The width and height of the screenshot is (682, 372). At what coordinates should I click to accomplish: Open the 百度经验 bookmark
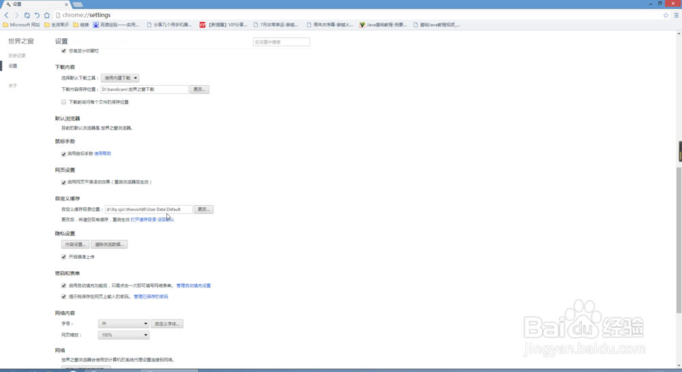pyautogui.click(x=116, y=25)
